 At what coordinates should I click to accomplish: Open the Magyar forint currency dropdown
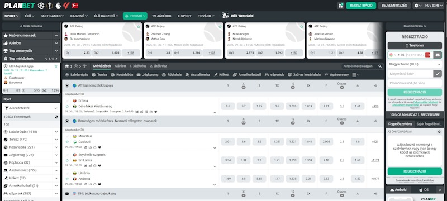tap(415, 64)
